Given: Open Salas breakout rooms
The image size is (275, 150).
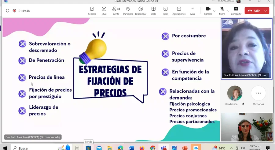Looking at the screenshot, I should [165, 11].
